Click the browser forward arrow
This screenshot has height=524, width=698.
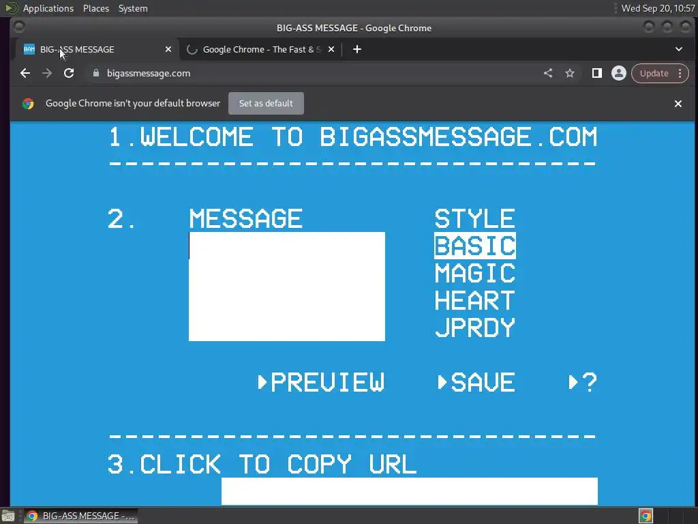[47, 73]
